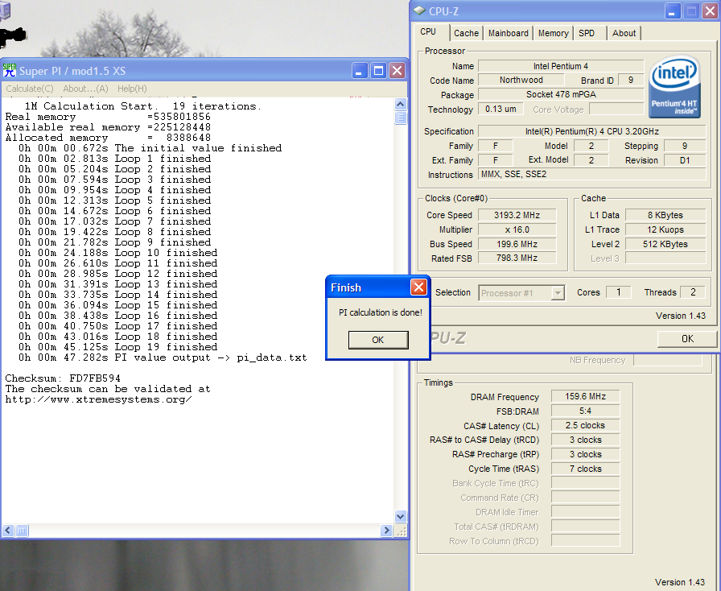This screenshot has height=591, width=721.
Task: Click the Core Speed value 3193.2 MHz
Action: (517, 215)
